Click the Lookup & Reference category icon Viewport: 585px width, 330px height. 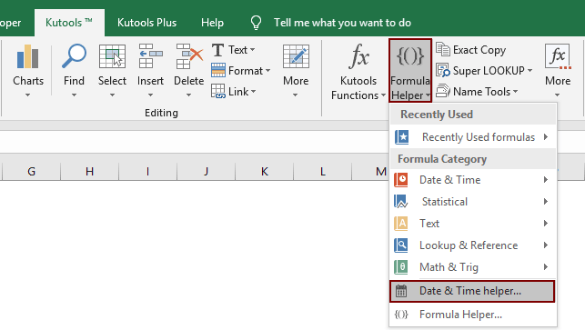(401, 245)
